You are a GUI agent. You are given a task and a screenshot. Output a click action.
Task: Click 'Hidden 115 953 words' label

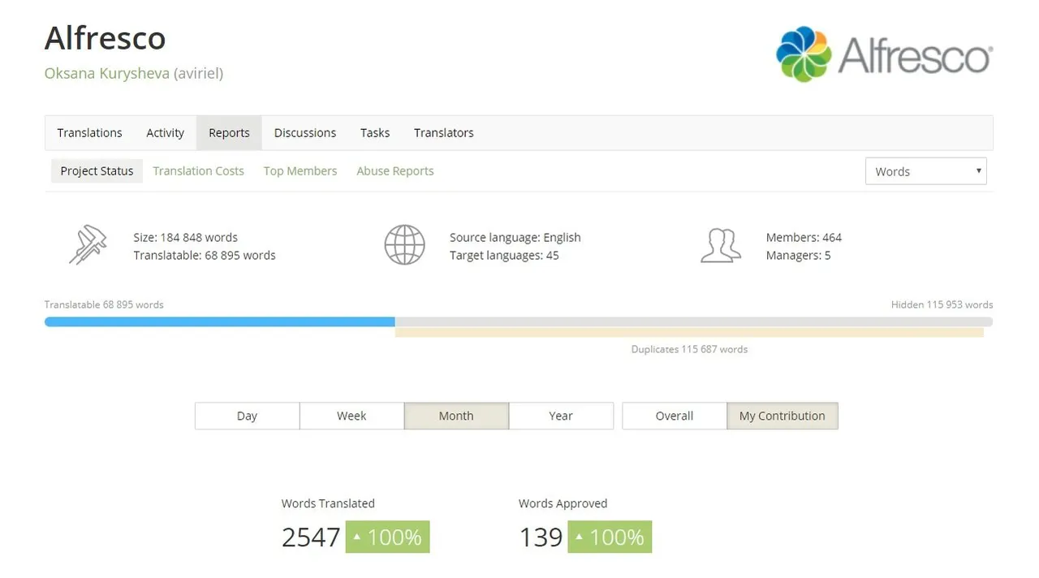942,304
